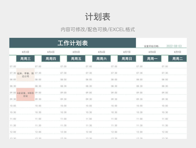Select the 8月9日 date cell
The height and width of the screenshot is (148, 196).
[177, 52]
